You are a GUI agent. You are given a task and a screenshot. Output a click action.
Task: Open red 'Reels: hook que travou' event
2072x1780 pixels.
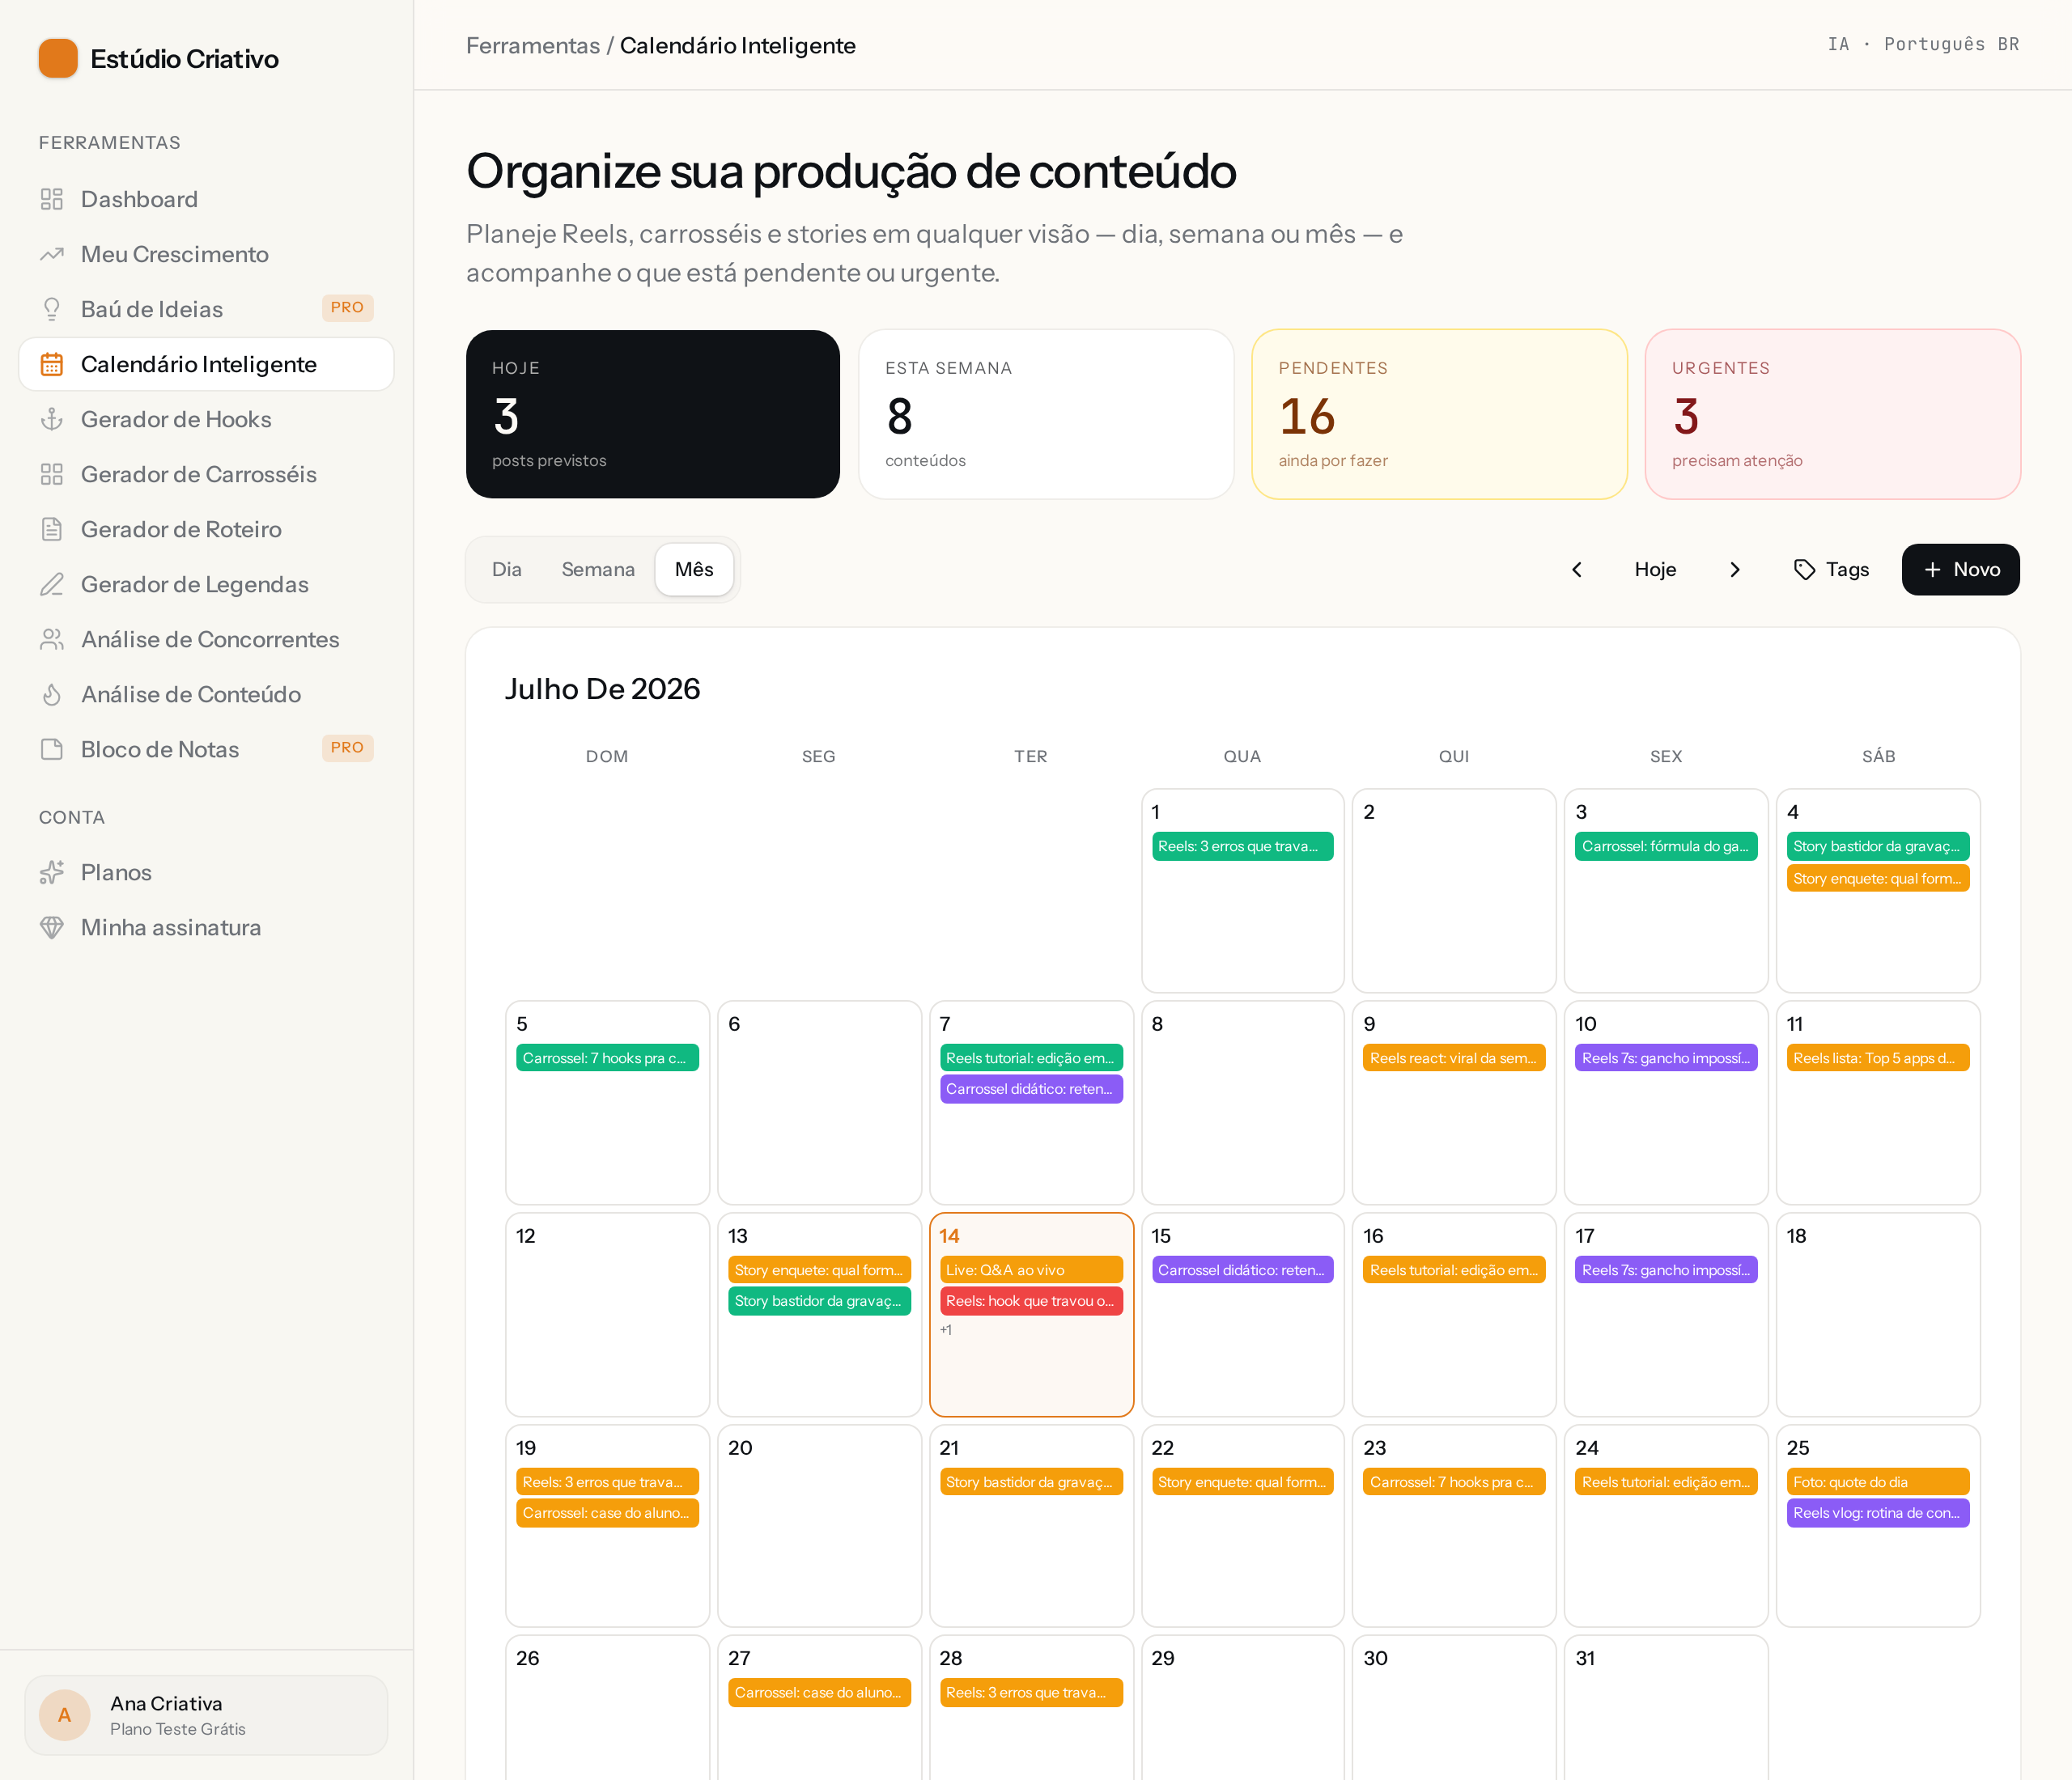tap(1031, 1301)
